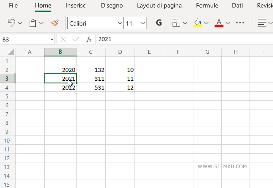Apply yellow fill color to cell
Screen dimensions: 273x188
click(198, 23)
